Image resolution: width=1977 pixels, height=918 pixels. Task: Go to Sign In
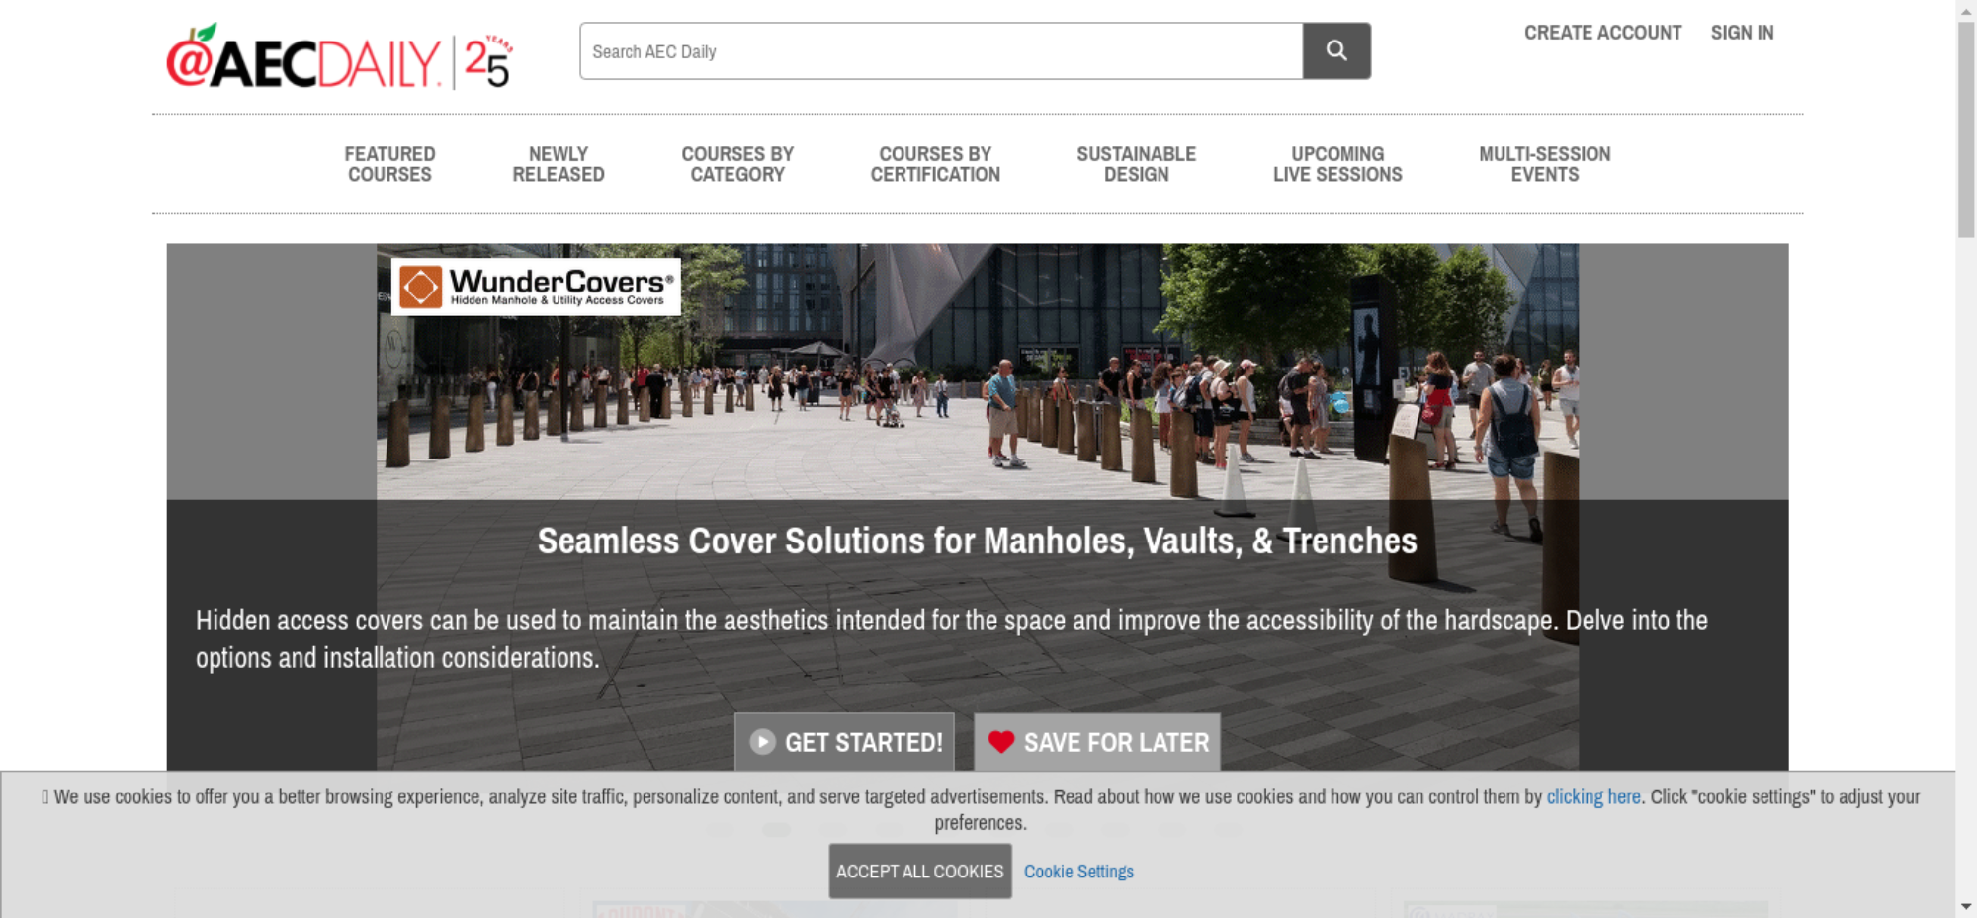pos(1742,33)
